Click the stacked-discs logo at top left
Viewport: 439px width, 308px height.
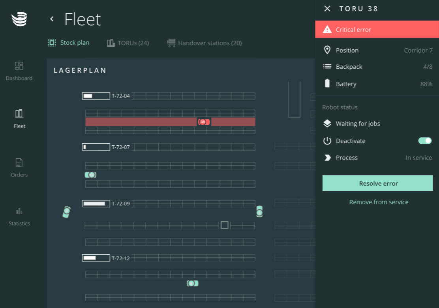(19, 19)
